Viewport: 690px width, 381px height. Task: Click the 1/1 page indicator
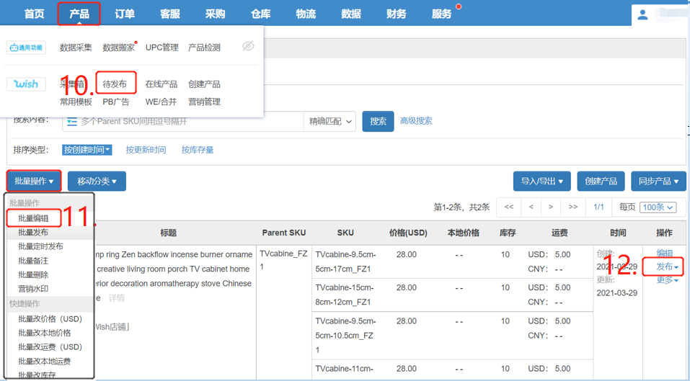(598, 207)
